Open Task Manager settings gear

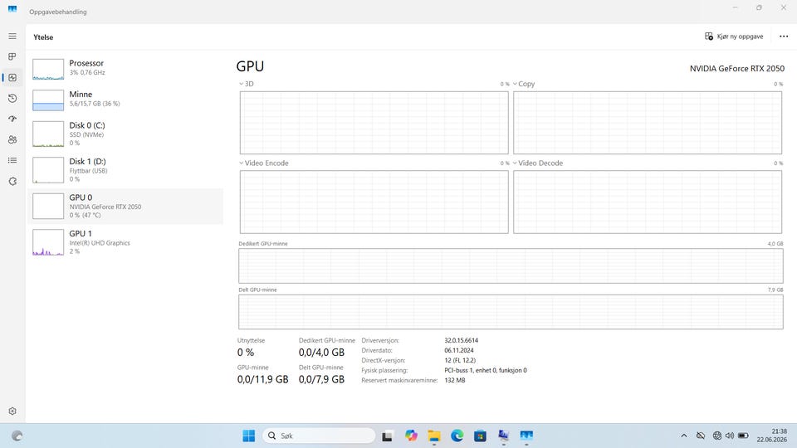pyautogui.click(x=12, y=411)
